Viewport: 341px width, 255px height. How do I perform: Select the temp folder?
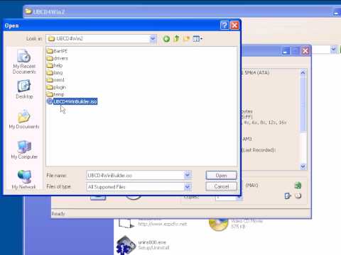55,94
